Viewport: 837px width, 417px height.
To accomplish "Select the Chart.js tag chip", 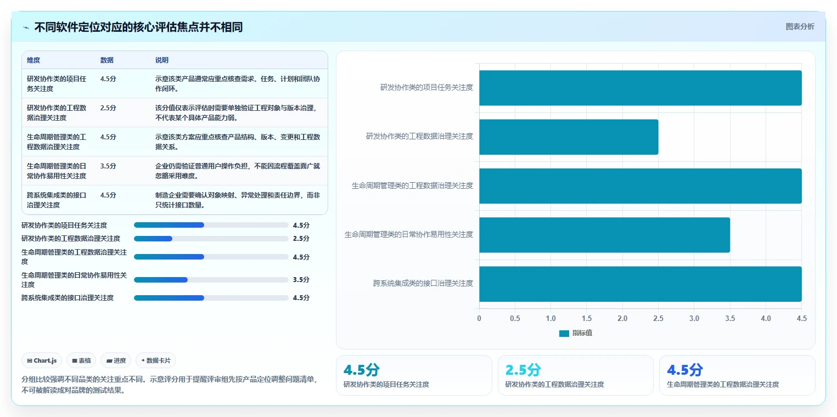I will [42, 360].
